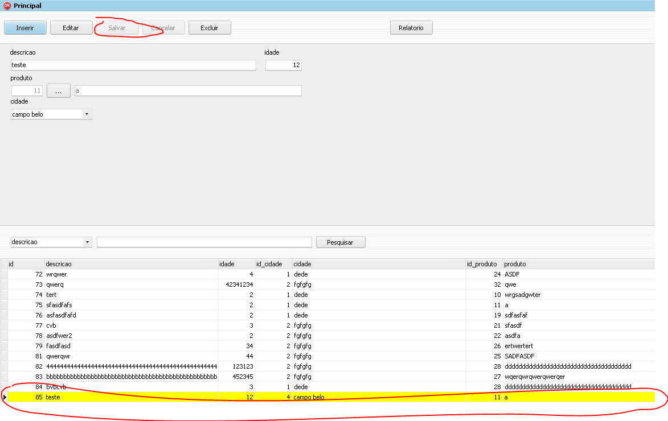
Task: Click the Excluir button
Action: 210,27
